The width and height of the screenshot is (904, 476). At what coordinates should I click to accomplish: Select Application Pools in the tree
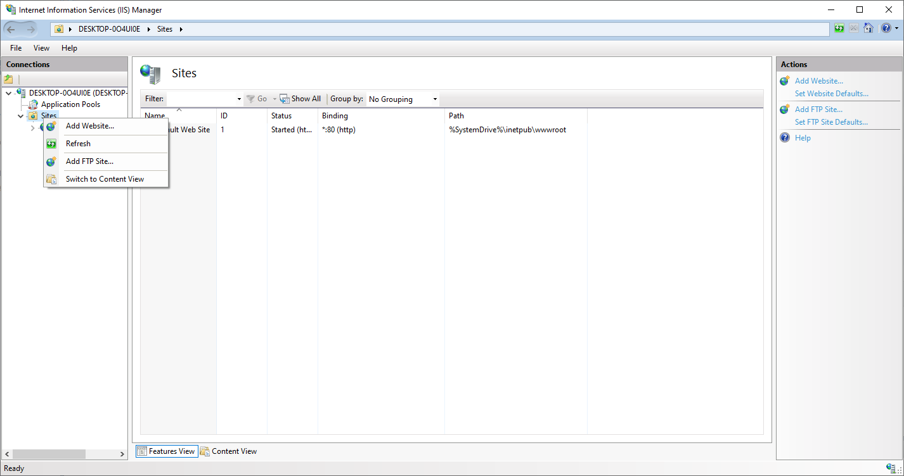pos(70,104)
